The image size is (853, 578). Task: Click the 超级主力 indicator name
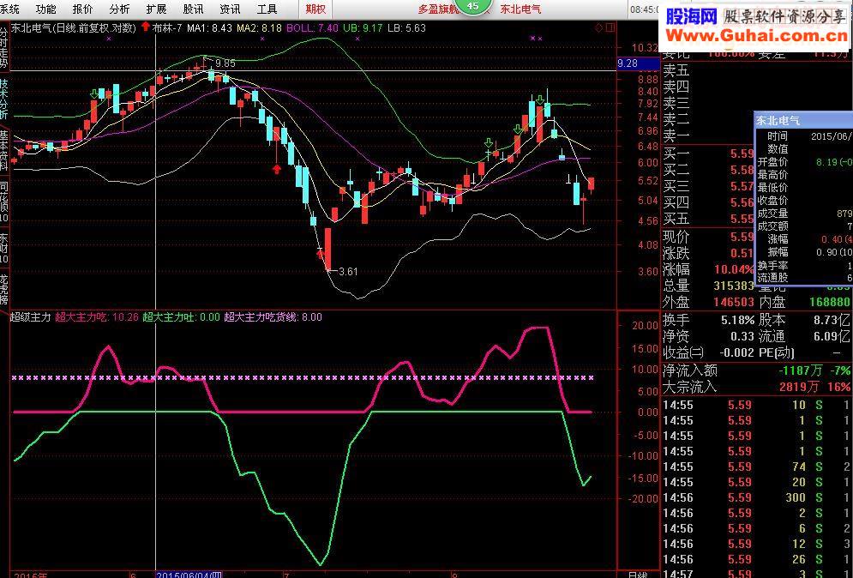point(31,316)
